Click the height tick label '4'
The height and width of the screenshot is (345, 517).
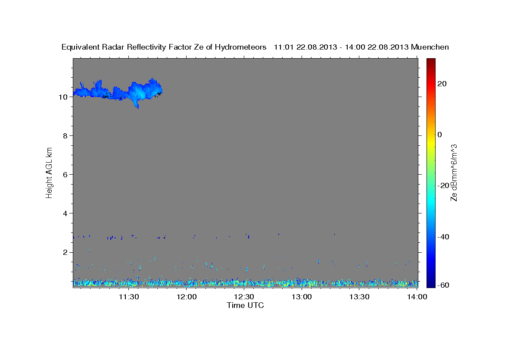coord(65,213)
